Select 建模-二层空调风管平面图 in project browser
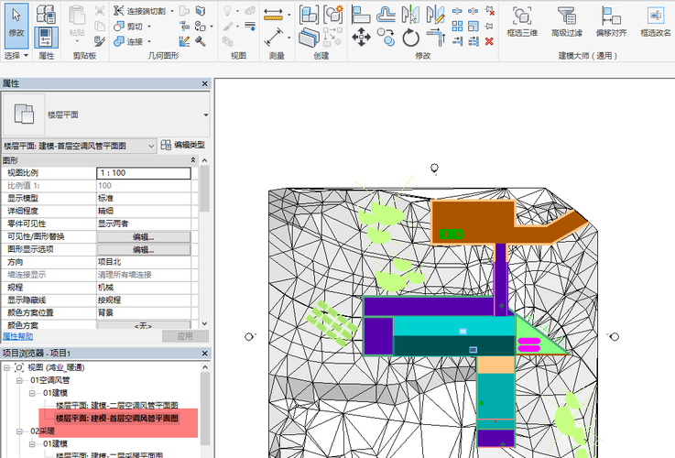This screenshot has height=458, width=675. [116, 405]
